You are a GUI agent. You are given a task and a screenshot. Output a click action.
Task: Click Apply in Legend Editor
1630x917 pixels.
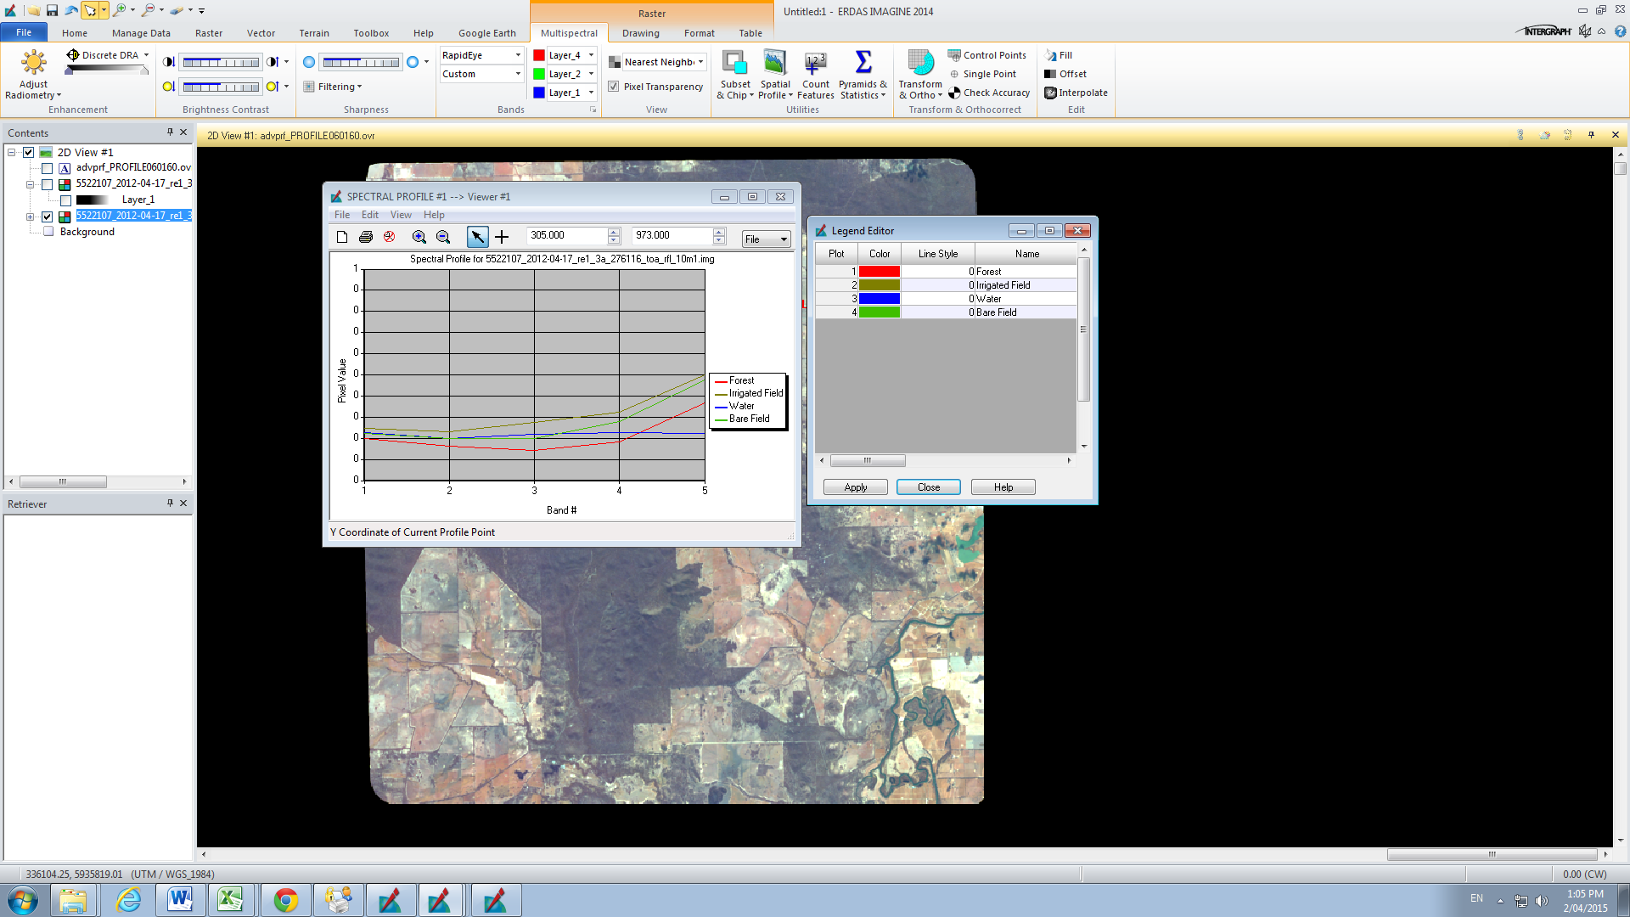point(855,487)
